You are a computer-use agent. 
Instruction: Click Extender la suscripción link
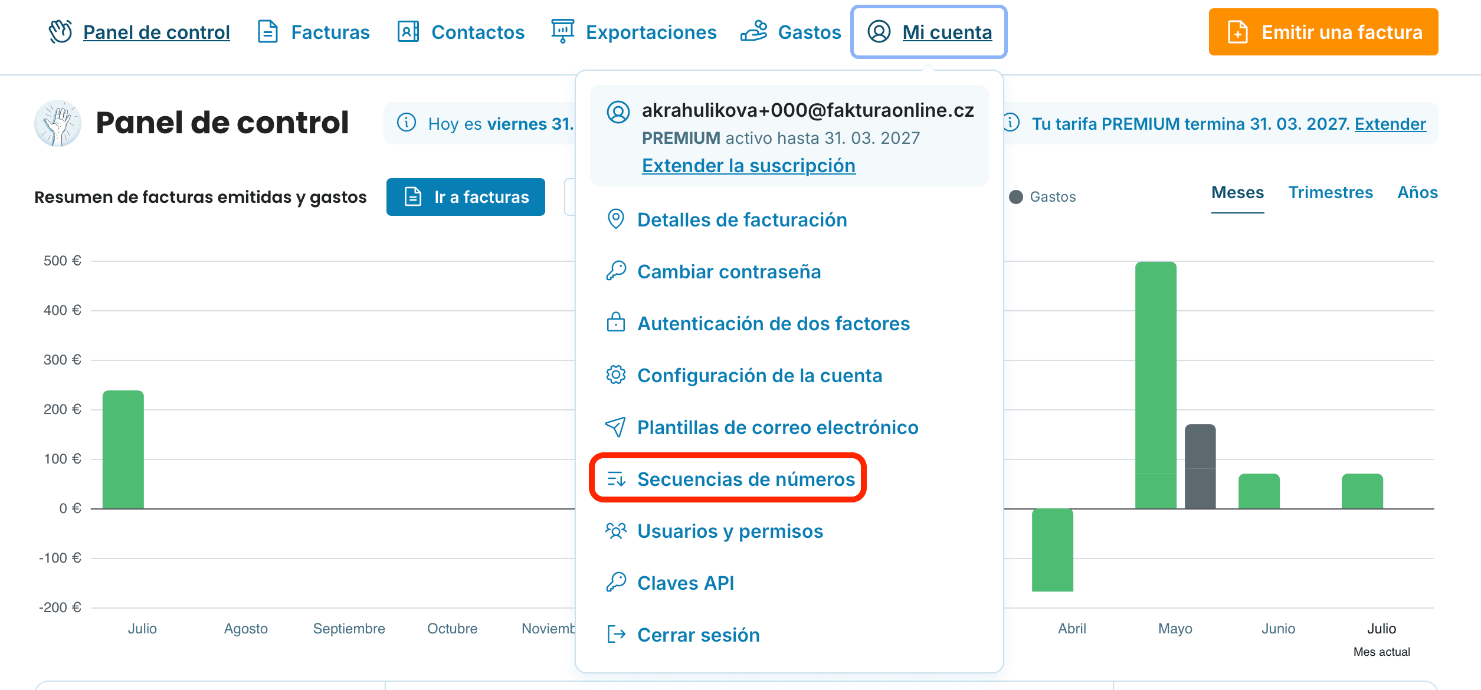point(749,166)
